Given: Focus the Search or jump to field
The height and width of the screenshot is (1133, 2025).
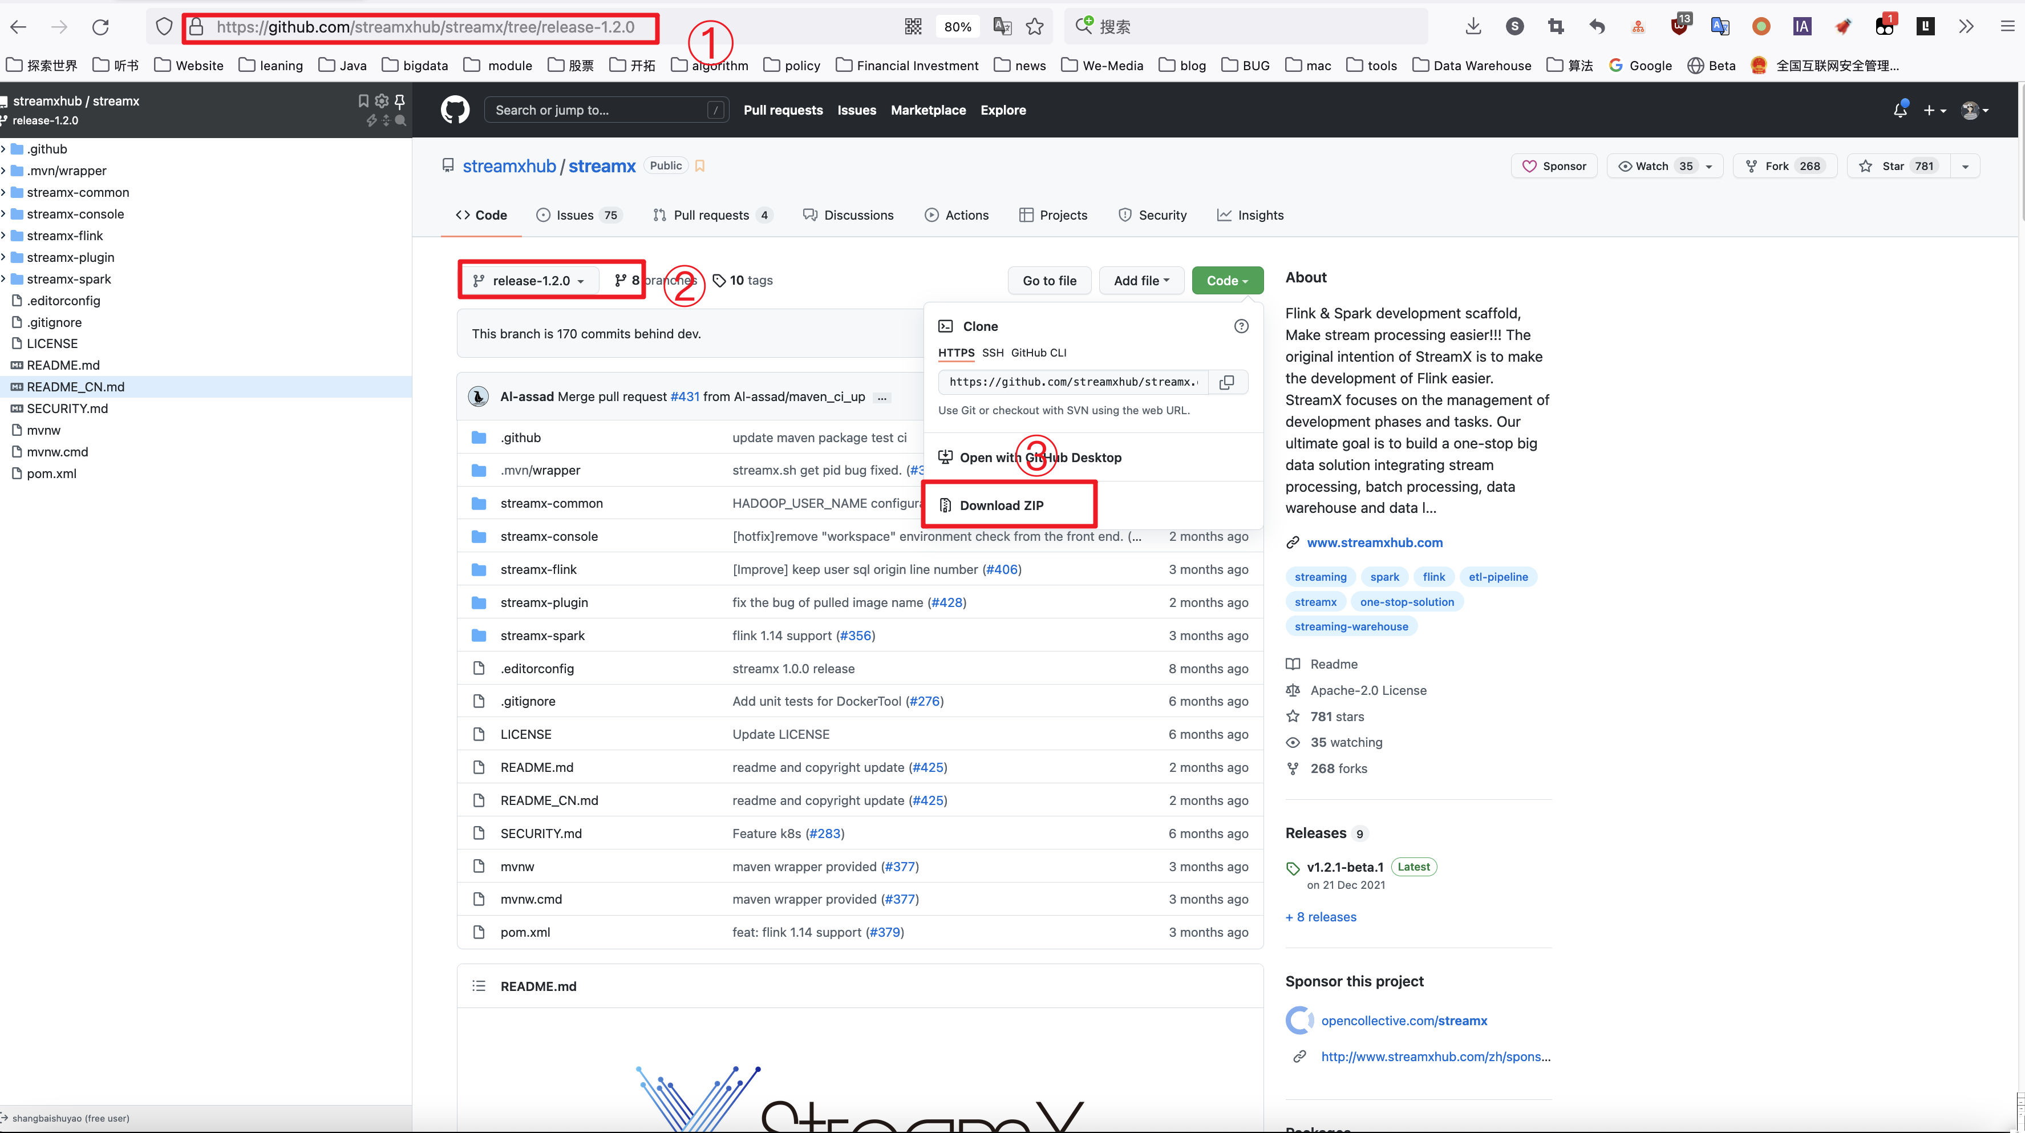Looking at the screenshot, I should (606, 110).
